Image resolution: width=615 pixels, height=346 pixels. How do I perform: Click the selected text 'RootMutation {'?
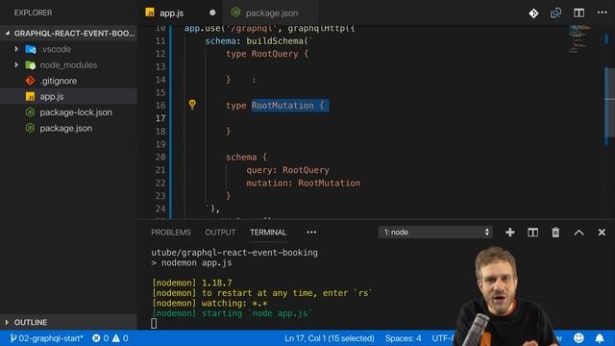[x=287, y=105]
